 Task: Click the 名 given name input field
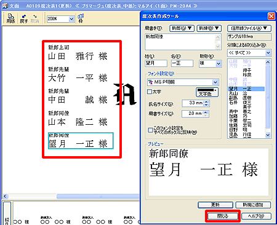182,63
